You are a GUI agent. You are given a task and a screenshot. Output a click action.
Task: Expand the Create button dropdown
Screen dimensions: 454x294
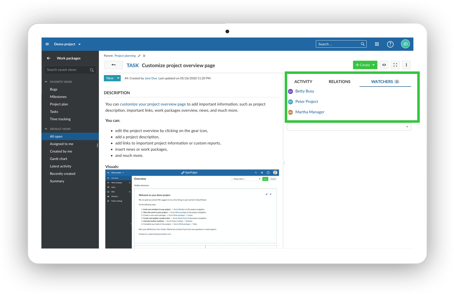click(373, 65)
